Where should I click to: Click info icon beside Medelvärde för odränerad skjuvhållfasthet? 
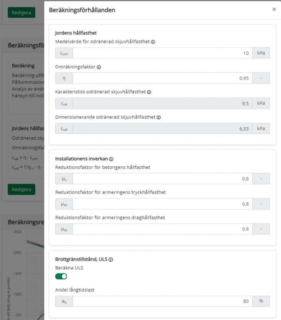[x=153, y=42]
